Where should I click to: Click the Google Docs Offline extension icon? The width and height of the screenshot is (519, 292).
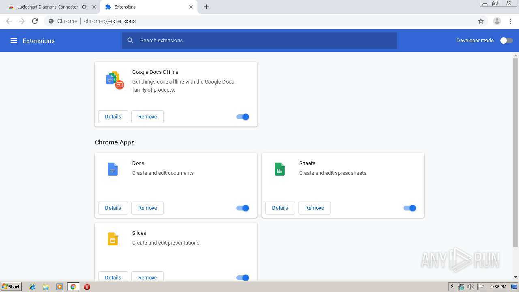115,80
